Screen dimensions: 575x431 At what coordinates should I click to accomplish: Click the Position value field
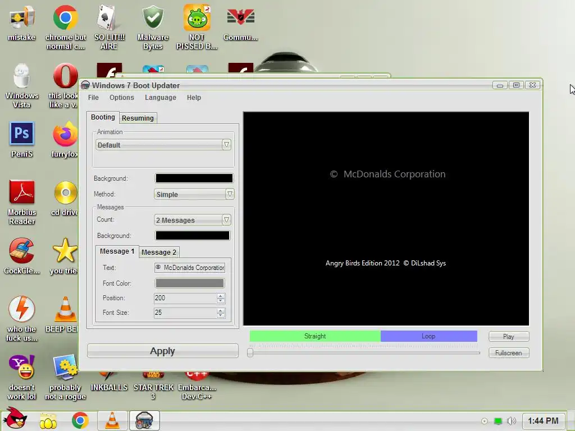point(185,298)
